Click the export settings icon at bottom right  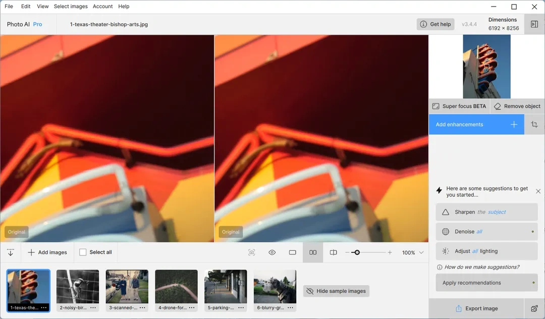pos(534,308)
